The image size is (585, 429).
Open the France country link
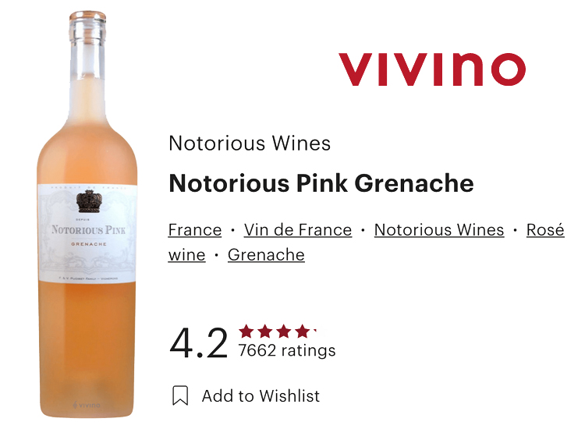click(195, 230)
